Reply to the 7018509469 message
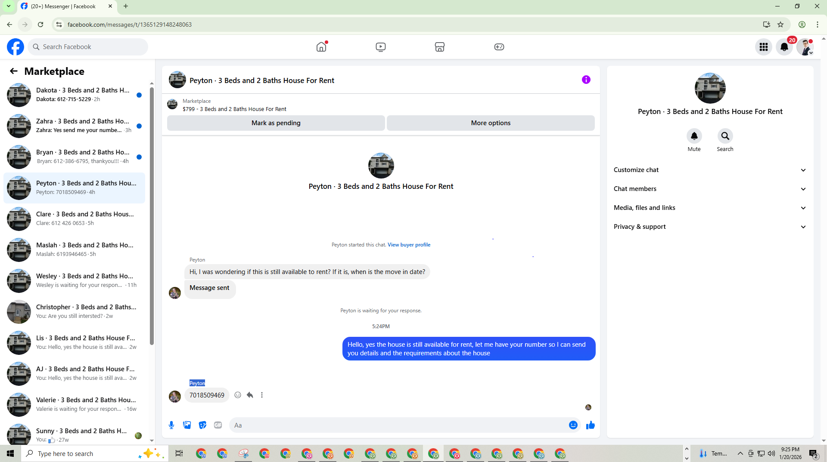The height and width of the screenshot is (462, 827). pyautogui.click(x=250, y=395)
